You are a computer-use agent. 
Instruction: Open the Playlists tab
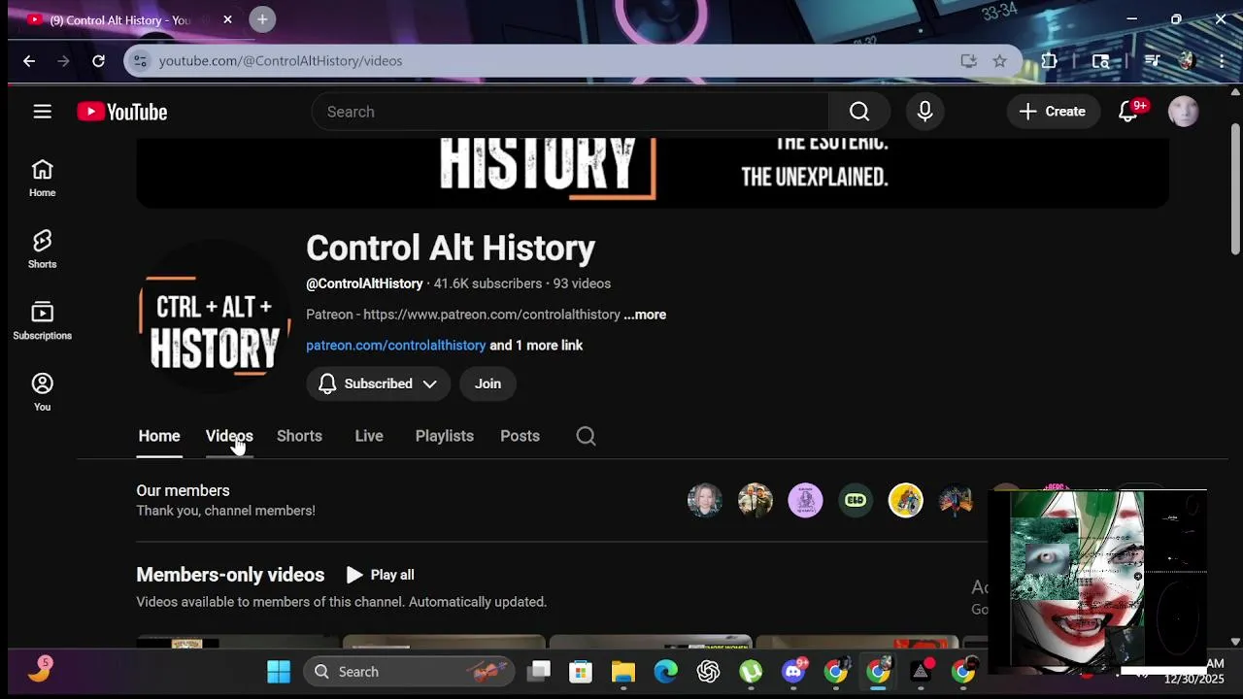[445, 436]
